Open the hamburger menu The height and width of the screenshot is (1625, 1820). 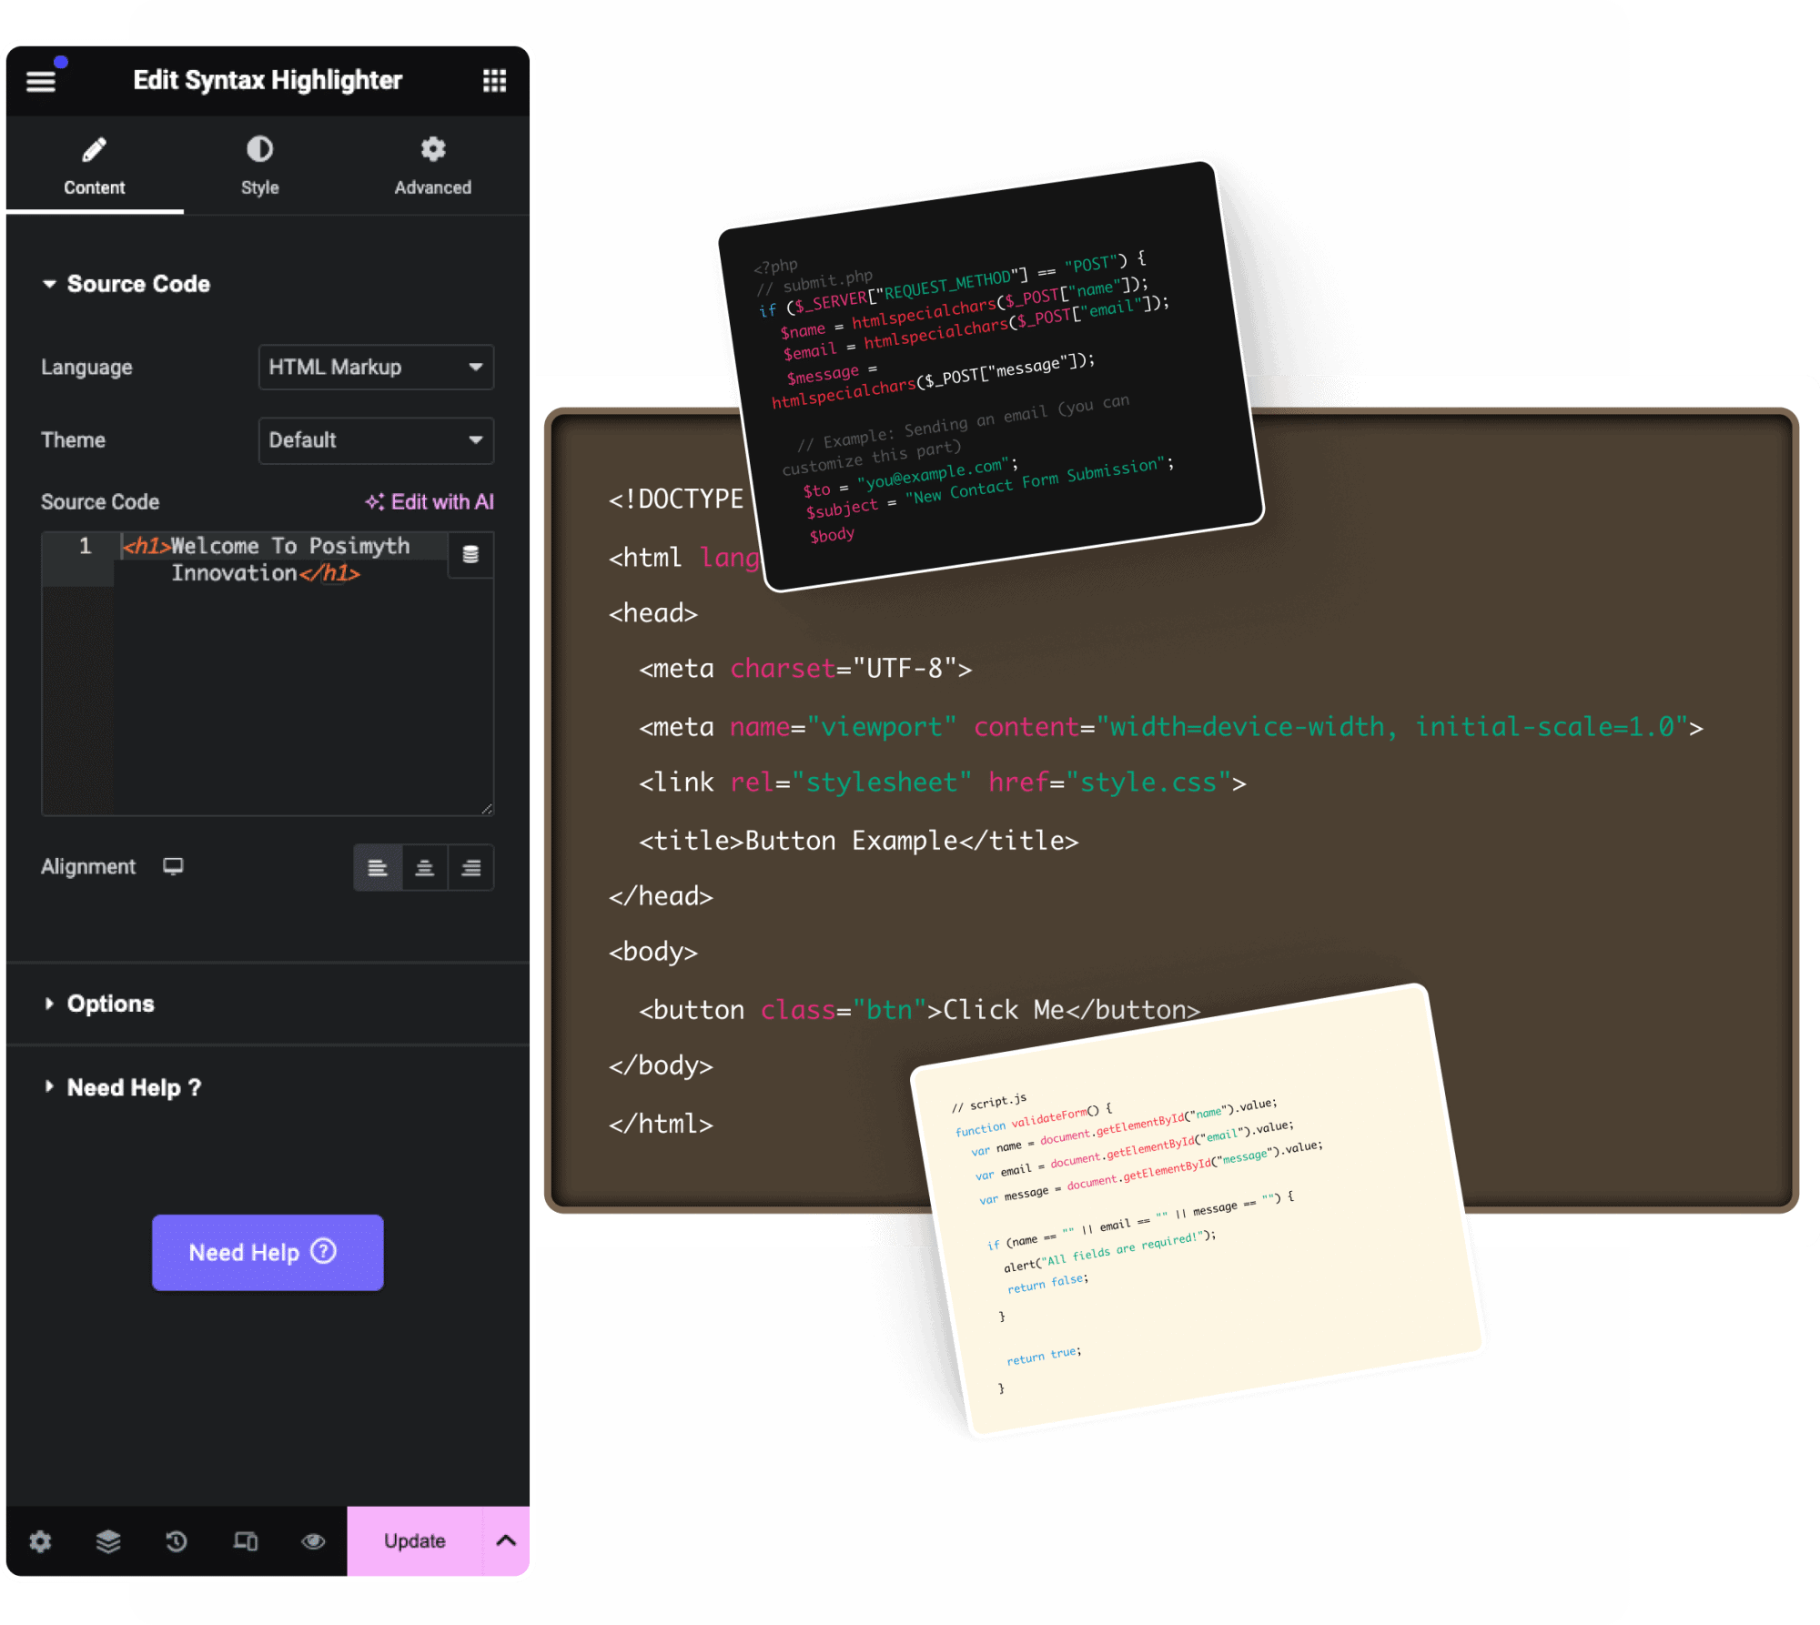pyautogui.click(x=41, y=81)
